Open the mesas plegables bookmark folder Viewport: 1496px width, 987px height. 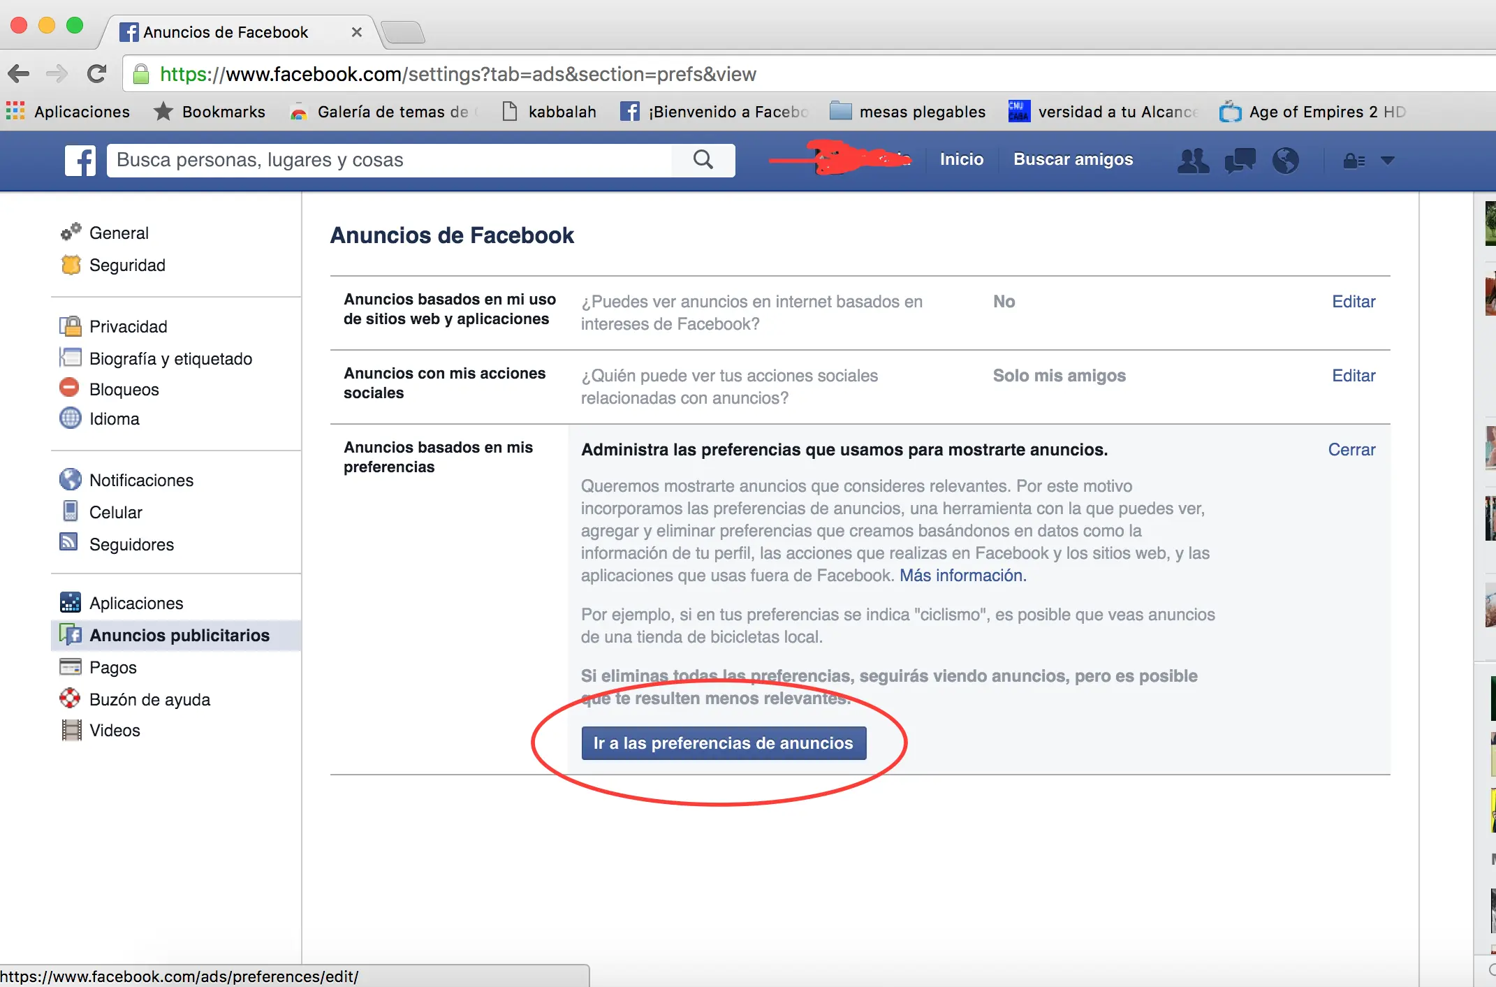(907, 112)
